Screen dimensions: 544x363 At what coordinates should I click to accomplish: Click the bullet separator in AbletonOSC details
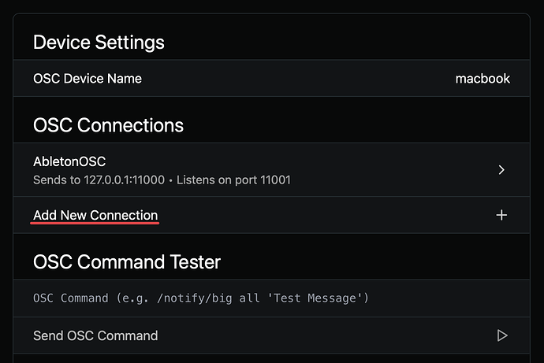170,180
